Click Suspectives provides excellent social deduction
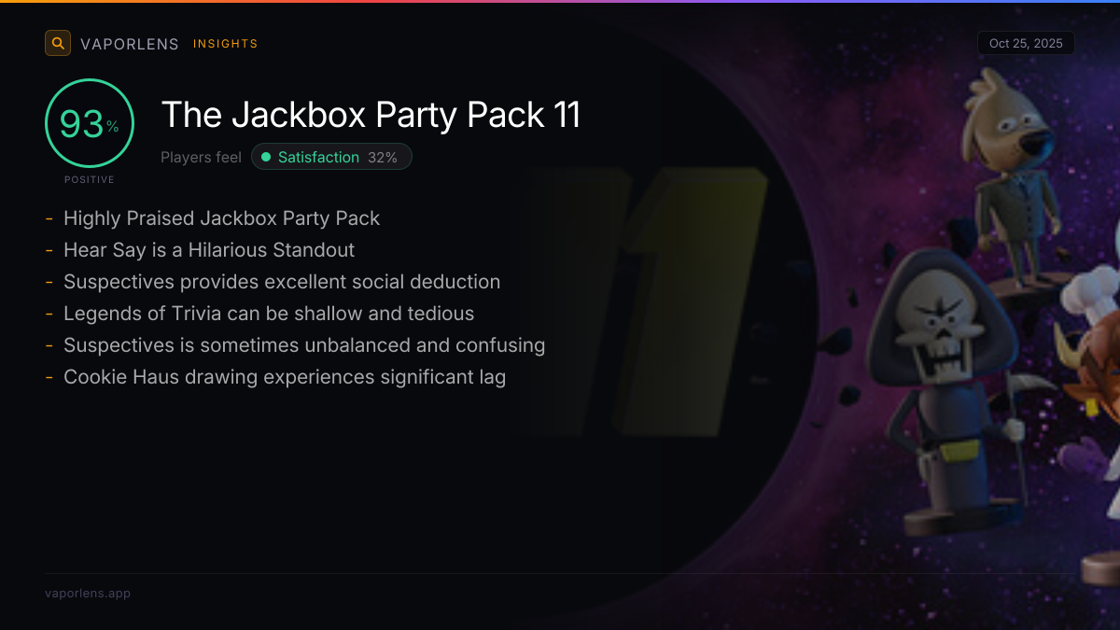 (282, 282)
